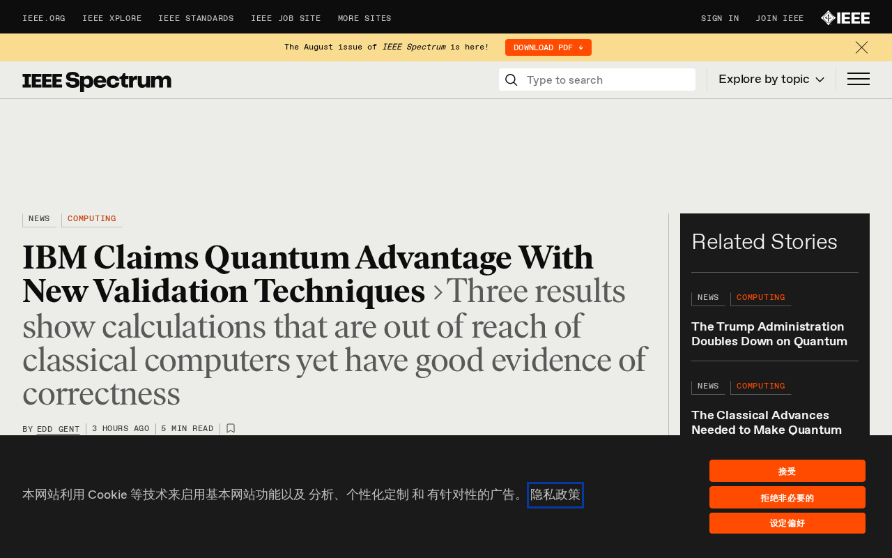Click the 3 HOURS AGO timestamp
The height and width of the screenshot is (558, 892).
pos(121,429)
